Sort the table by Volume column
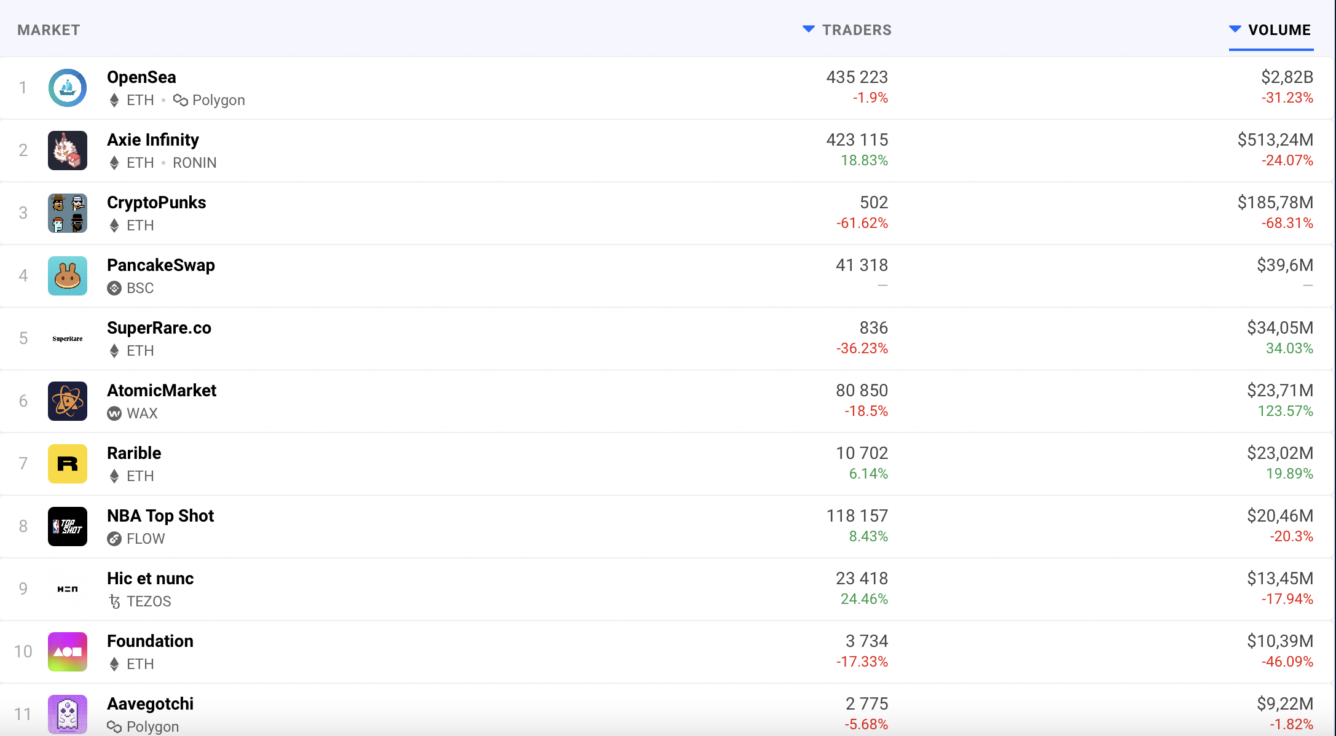 (1279, 30)
